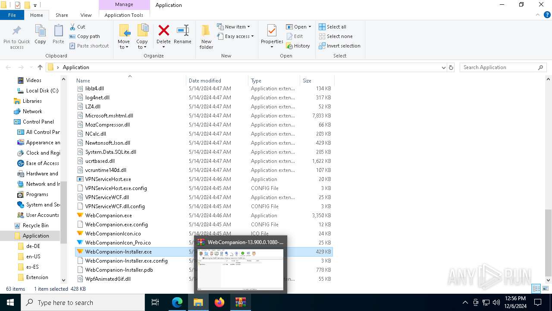Click the Copy icon in Clipboard group

[x=40, y=31]
